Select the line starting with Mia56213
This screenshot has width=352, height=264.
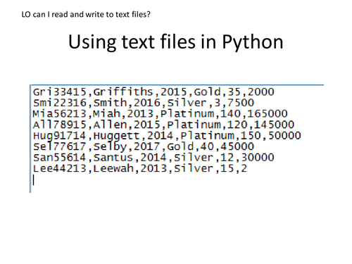click(161, 114)
